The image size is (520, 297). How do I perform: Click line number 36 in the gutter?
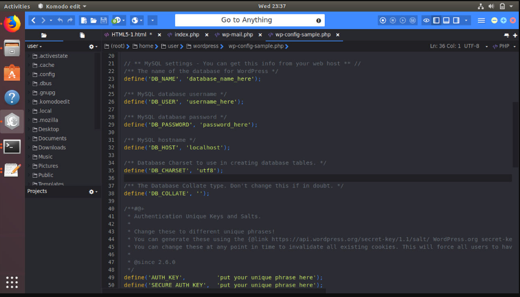[x=111, y=178]
